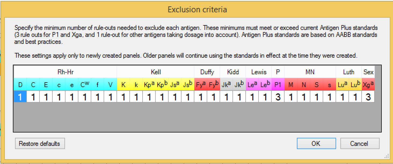Click the gray Jka header cell
The width and height of the screenshot is (393, 164).
tap(226, 84)
